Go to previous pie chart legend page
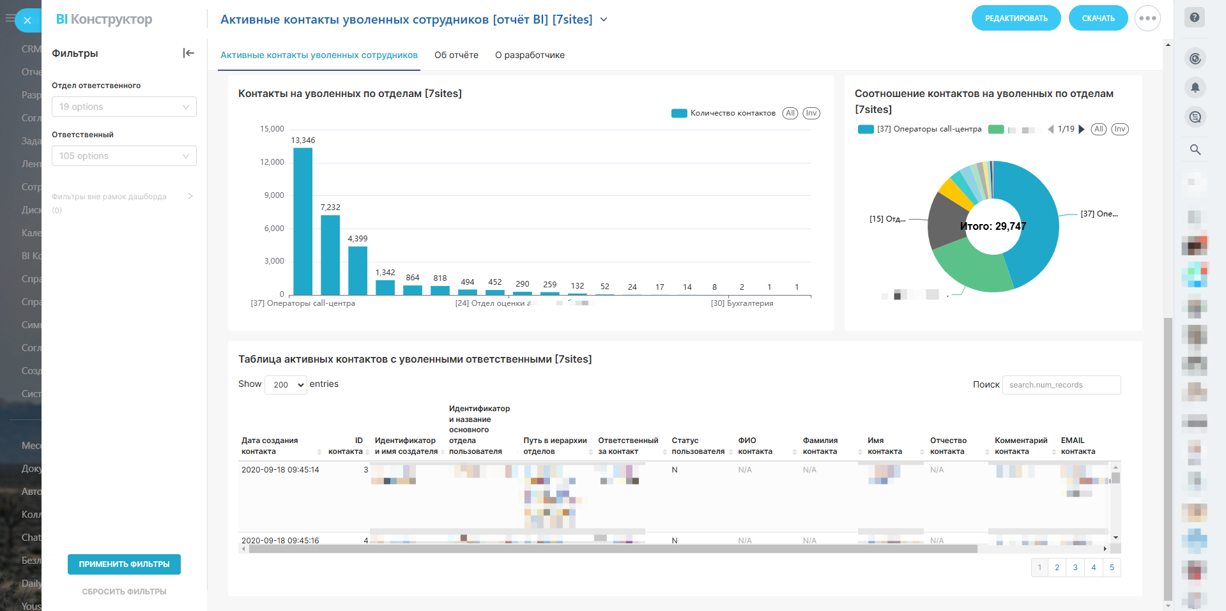 pos(1050,130)
